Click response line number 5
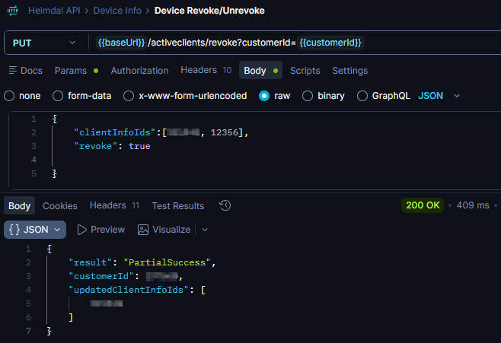Screen dimensions: 501x343 (x=28, y=303)
